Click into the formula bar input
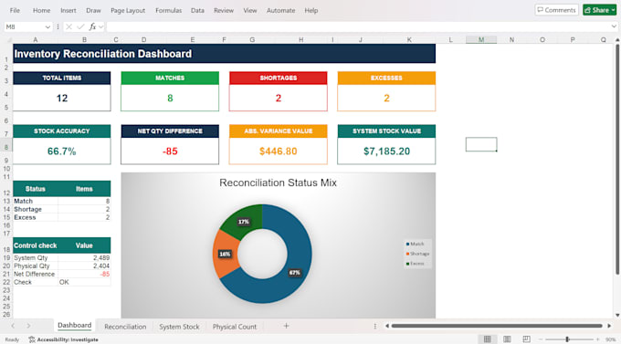The height and width of the screenshot is (344, 621). pyautogui.click(x=358, y=26)
